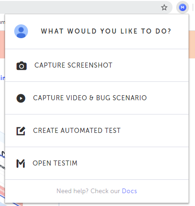
Task: Click the Testim M logo icon in menu
Action: 21,164
